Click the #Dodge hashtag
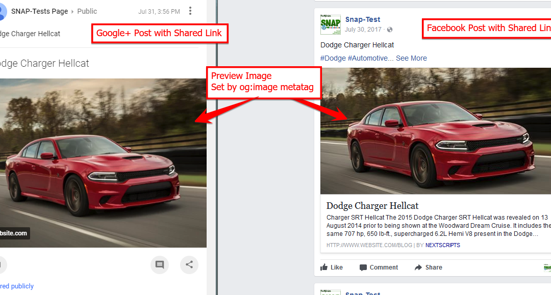 tap(333, 58)
